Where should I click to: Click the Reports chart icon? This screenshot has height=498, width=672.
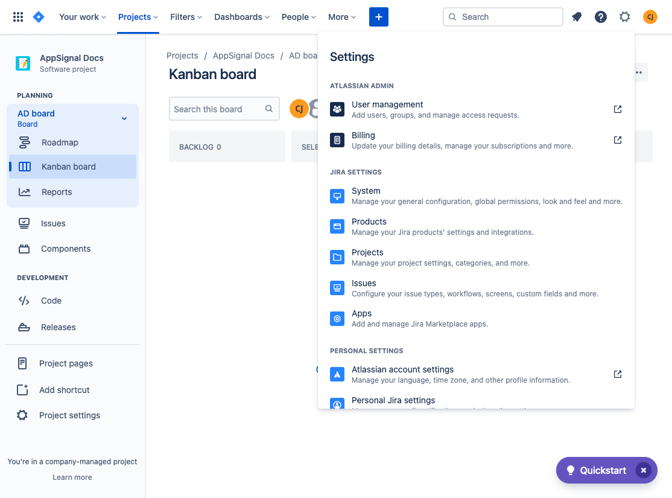pos(24,192)
